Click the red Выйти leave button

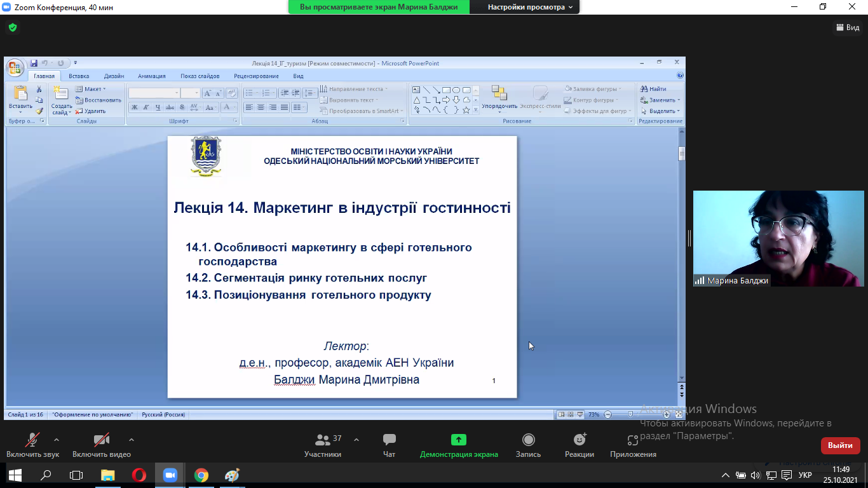[840, 445]
